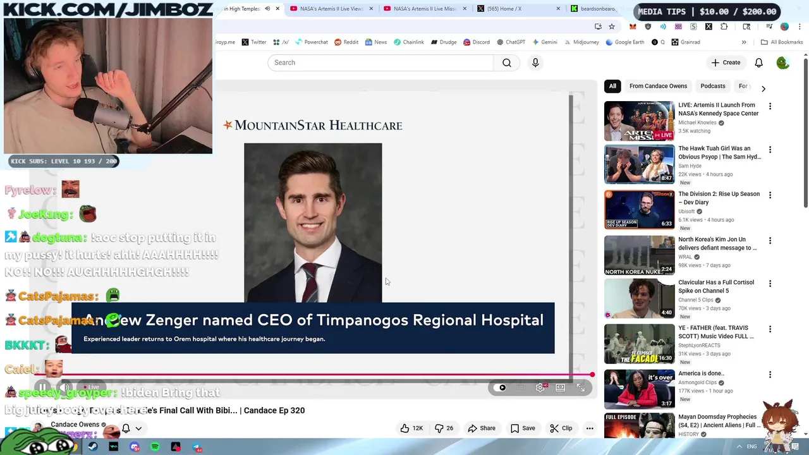
Task: Open the YouTube account avatar menu
Action: coord(782,63)
